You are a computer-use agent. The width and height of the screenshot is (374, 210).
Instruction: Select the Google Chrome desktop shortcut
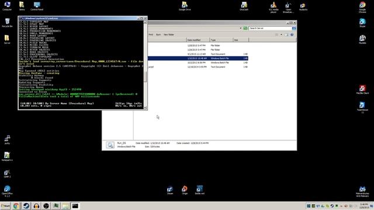pos(362,8)
